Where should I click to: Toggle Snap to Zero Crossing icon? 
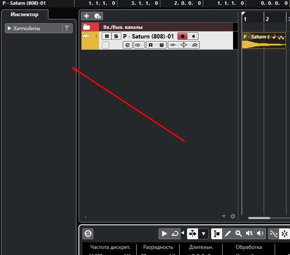coord(273,234)
